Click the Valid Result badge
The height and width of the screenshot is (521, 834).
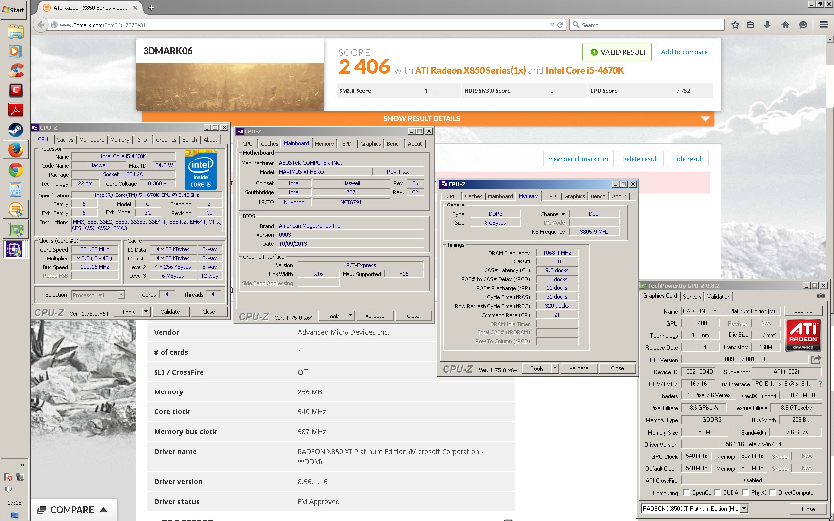[x=617, y=52]
